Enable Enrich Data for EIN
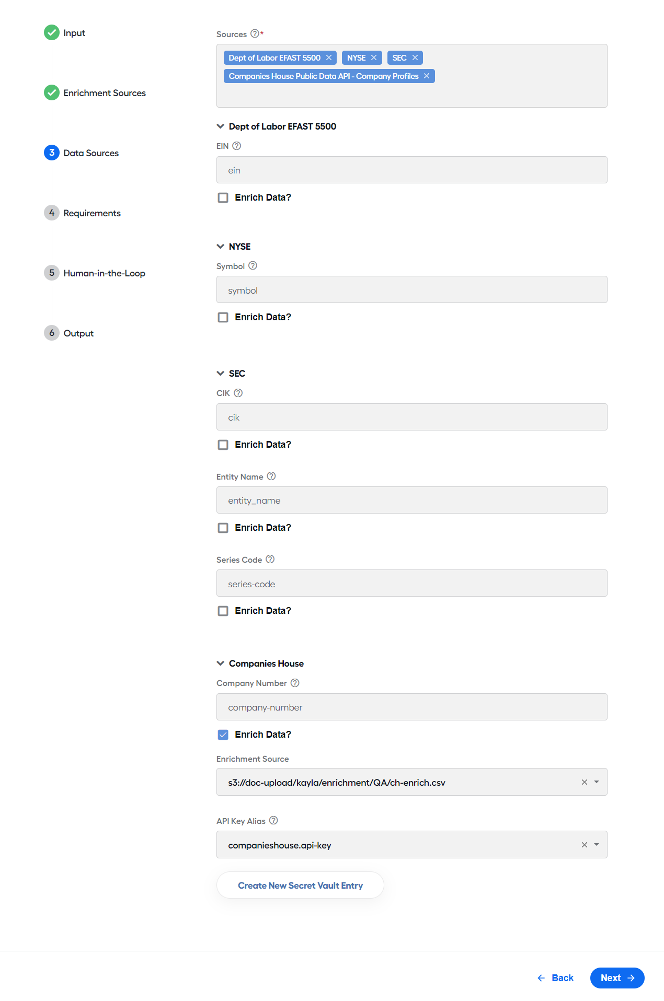664x1001 pixels. (223, 198)
